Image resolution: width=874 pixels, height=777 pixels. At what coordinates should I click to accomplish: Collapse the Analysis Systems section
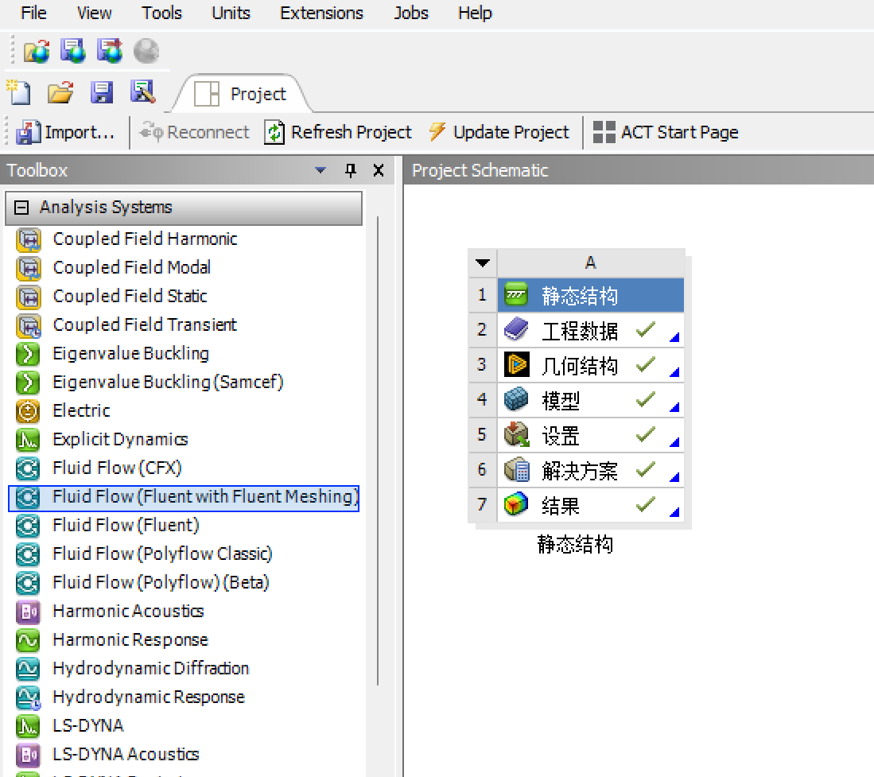(21, 208)
